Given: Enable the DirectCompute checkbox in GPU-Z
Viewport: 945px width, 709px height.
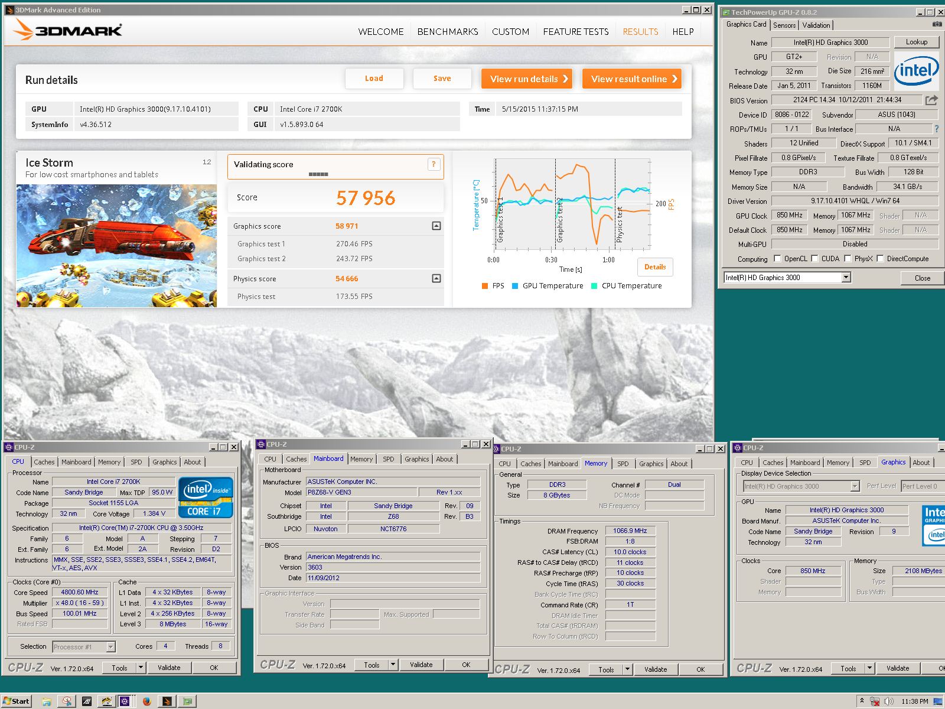Looking at the screenshot, I should [880, 258].
